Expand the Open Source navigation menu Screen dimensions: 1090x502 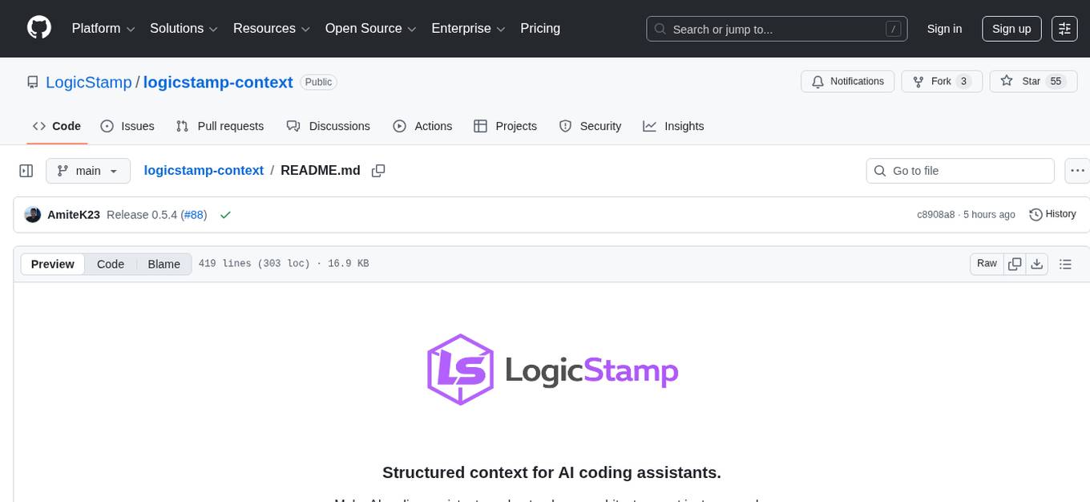370,28
